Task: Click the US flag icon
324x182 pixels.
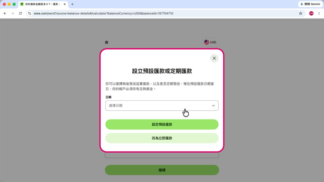Action: [207, 42]
